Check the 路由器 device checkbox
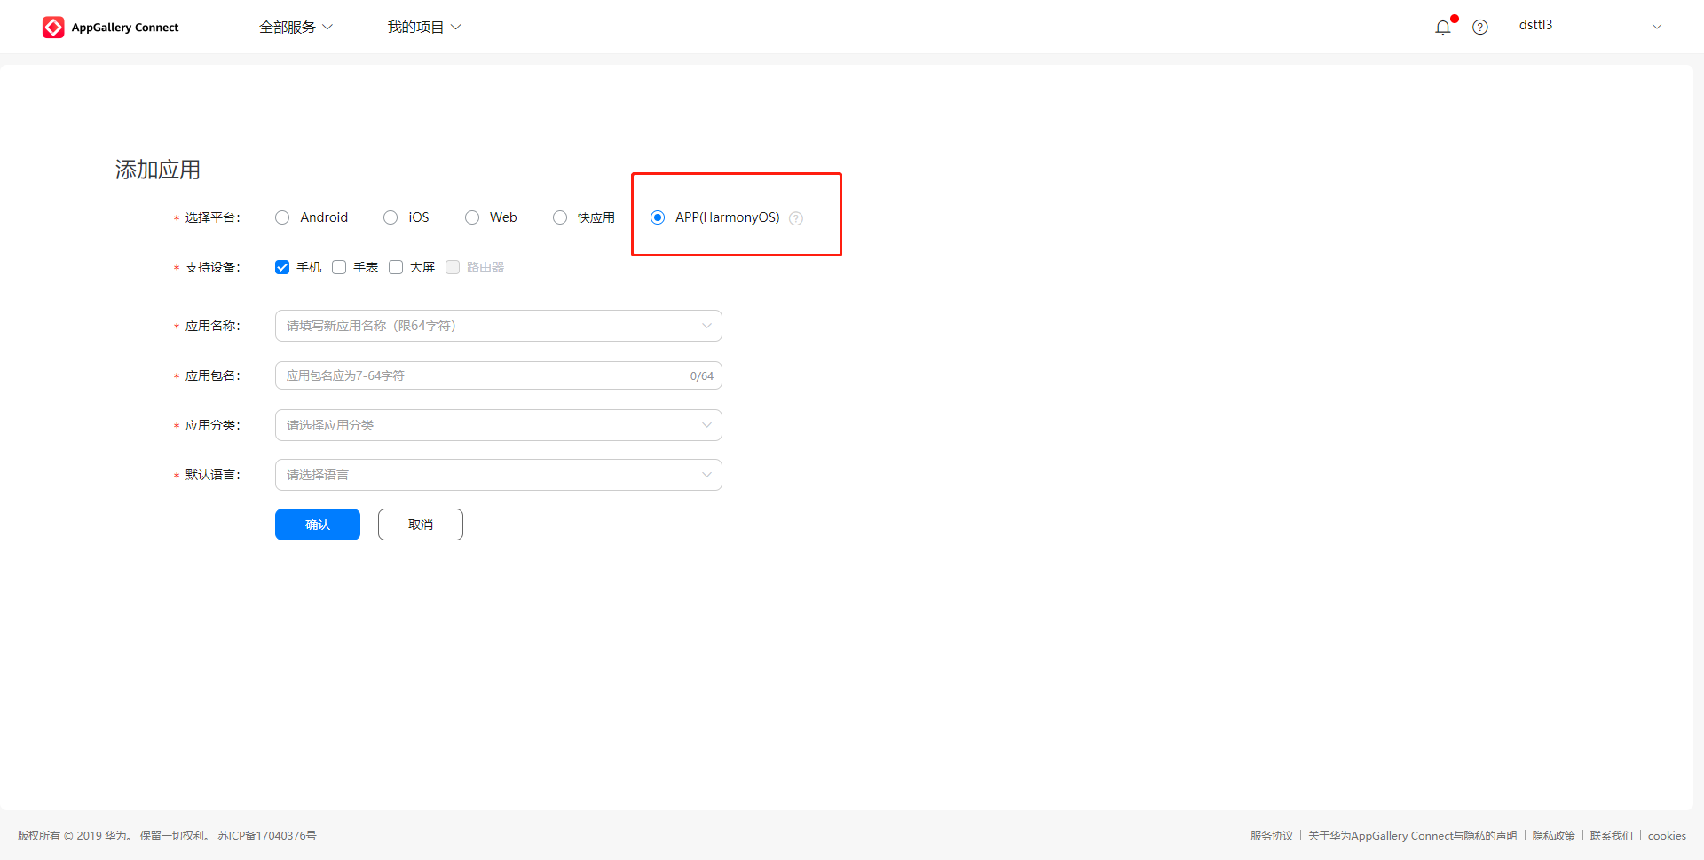 coord(453,267)
